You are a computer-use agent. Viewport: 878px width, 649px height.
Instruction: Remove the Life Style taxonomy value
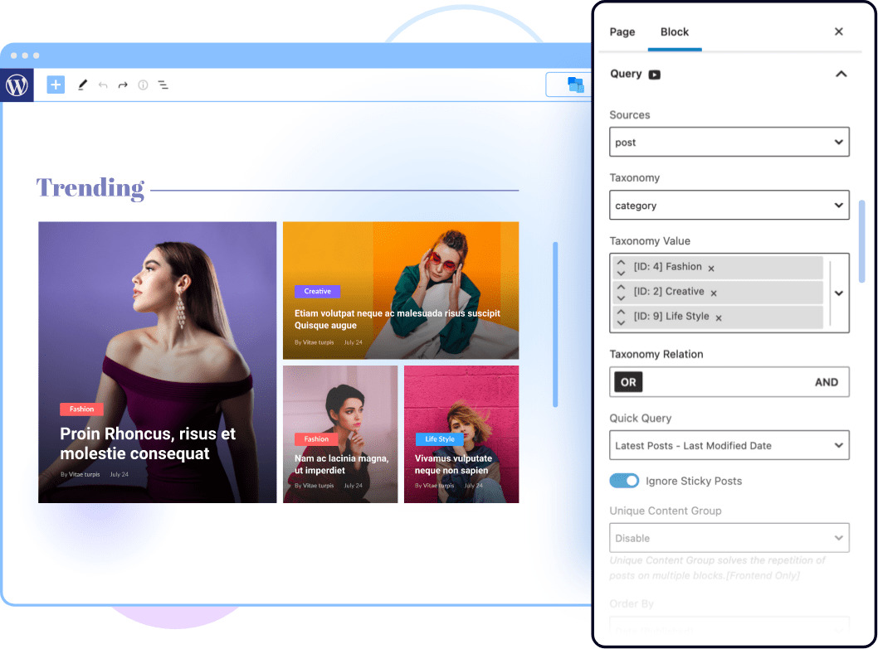[719, 317]
